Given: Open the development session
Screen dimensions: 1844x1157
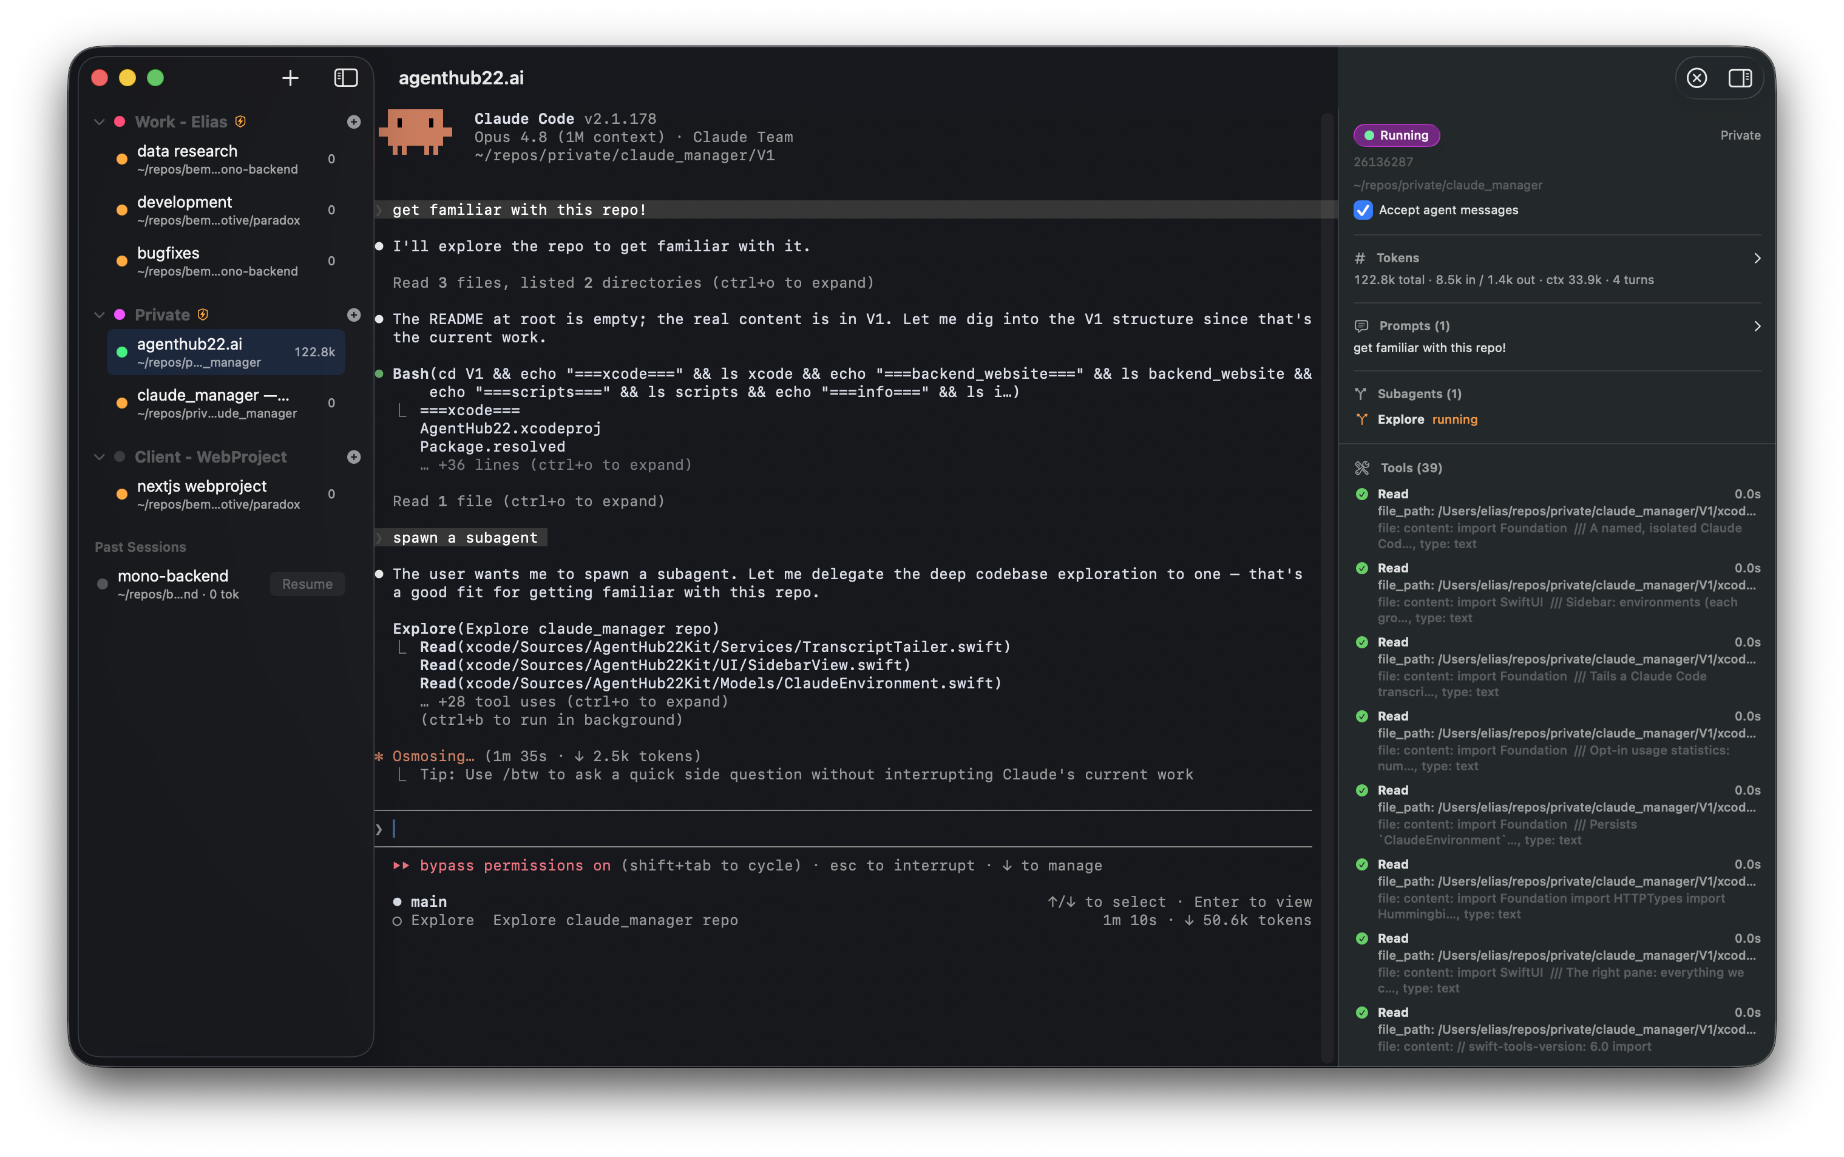Looking at the screenshot, I should pos(226,211).
